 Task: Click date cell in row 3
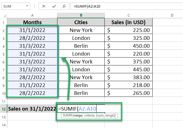[x=32, y=38]
